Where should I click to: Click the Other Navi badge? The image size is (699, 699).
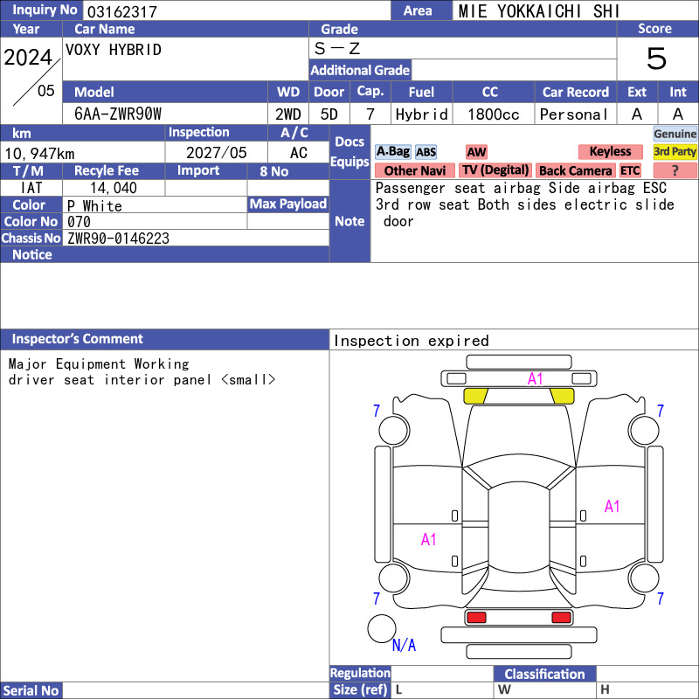tap(415, 170)
